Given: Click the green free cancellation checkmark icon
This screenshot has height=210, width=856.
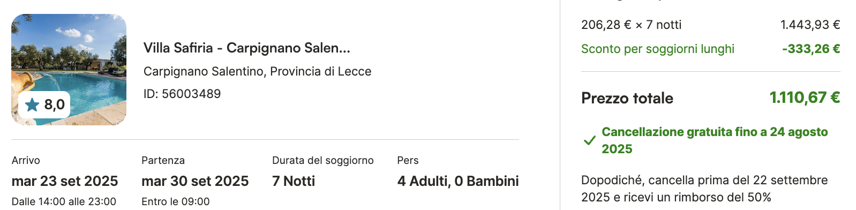Looking at the screenshot, I should pyautogui.click(x=590, y=140).
